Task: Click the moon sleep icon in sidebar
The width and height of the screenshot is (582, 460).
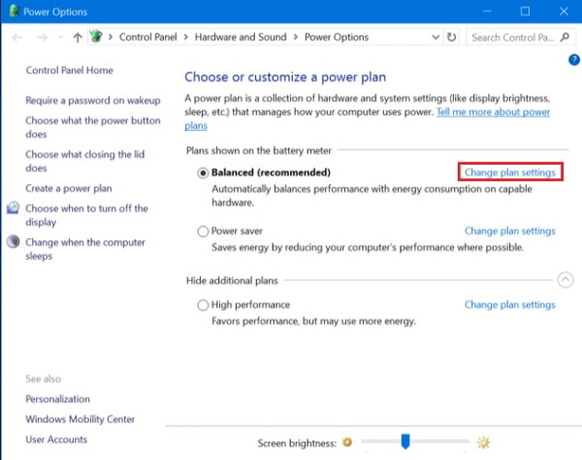Action: click(14, 242)
